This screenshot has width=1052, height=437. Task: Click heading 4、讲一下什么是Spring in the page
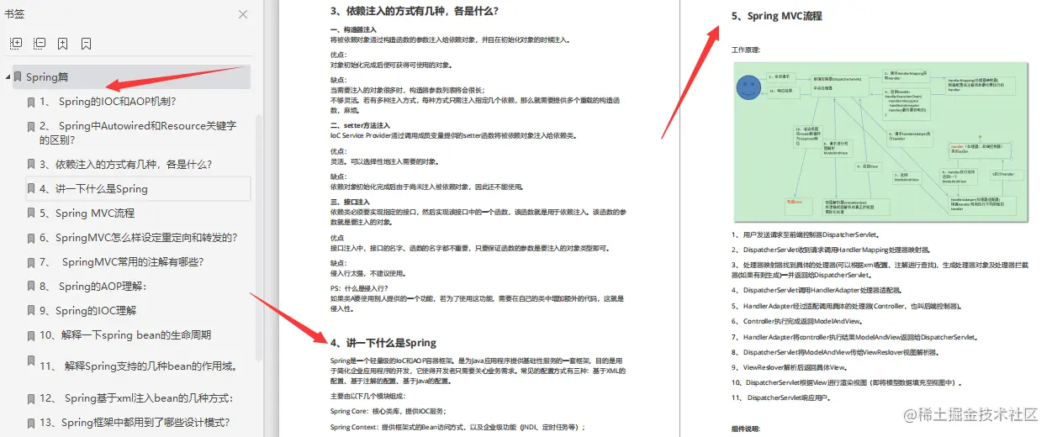383,343
